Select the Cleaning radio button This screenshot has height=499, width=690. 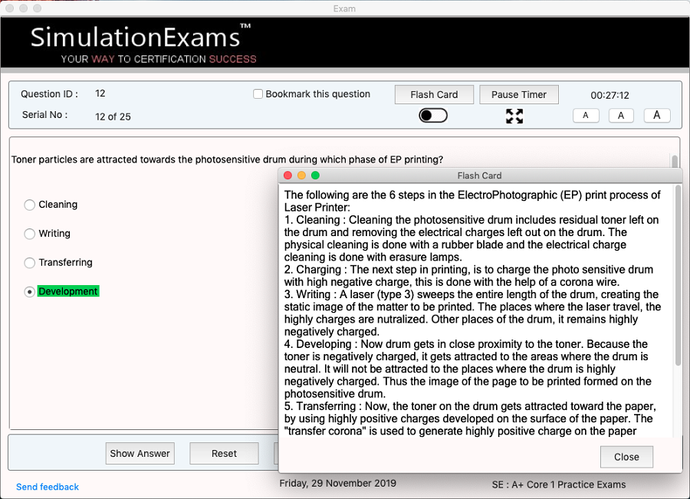(29, 205)
